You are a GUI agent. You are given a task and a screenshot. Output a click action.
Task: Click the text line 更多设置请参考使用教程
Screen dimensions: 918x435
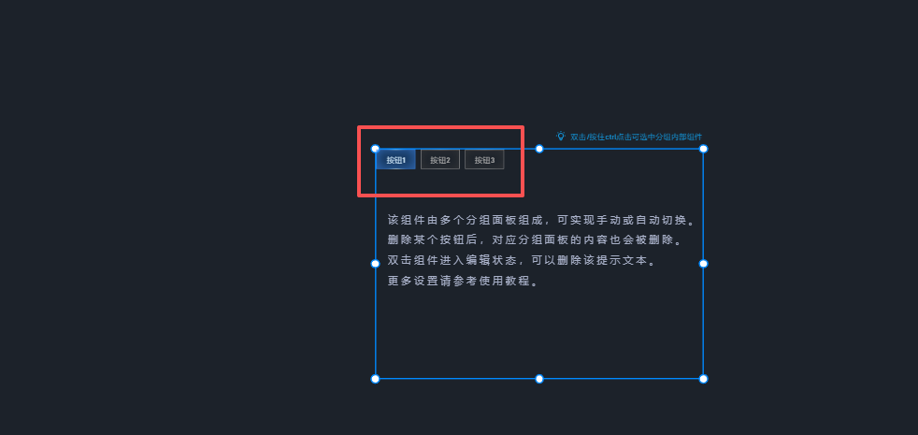[463, 282]
